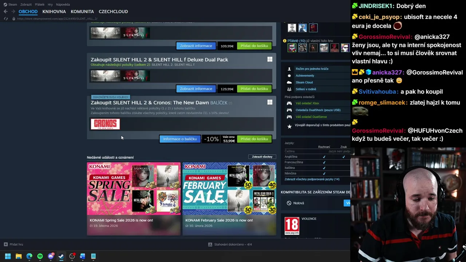This screenshot has width=466, height=262.
Task: Open the Váš ovladač DualSense link
Action: point(311,117)
